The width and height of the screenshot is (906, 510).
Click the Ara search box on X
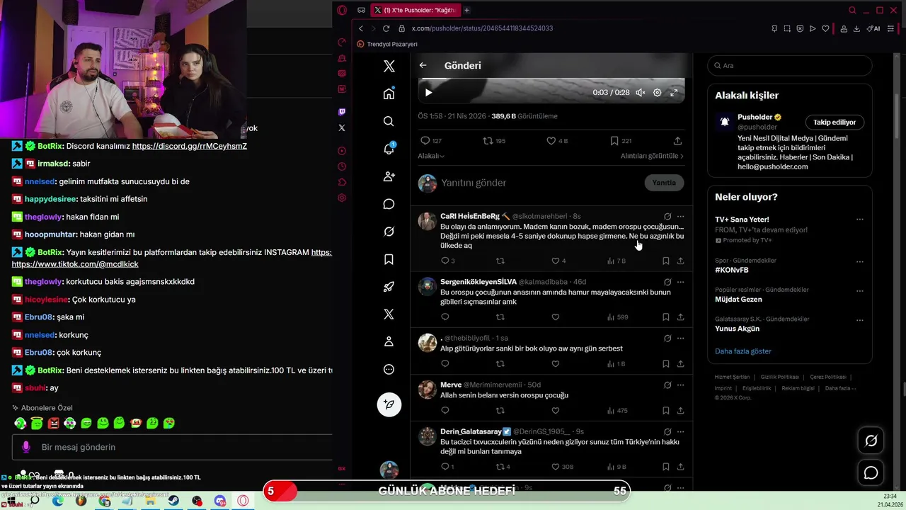click(789, 65)
